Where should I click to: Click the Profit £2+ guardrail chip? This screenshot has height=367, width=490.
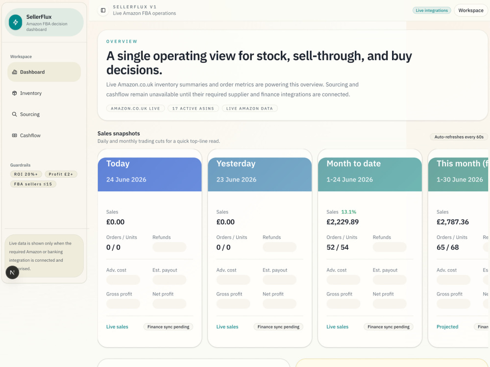(x=61, y=174)
